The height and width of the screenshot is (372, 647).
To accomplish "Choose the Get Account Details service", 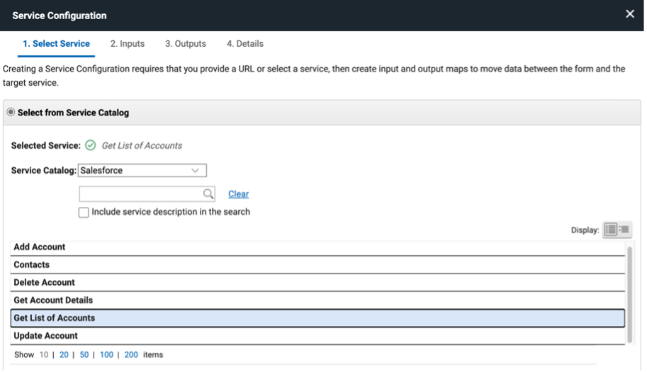I will pyautogui.click(x=53, y=300).
